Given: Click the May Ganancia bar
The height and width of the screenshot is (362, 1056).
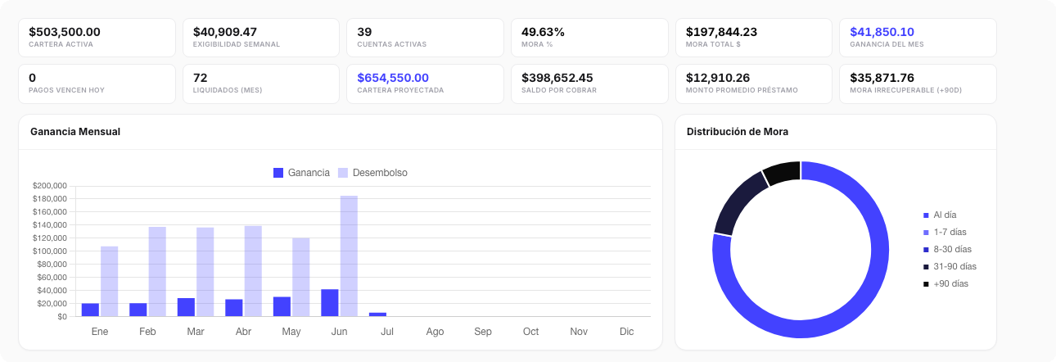Looking at the screenshot, I should [282, 306].
